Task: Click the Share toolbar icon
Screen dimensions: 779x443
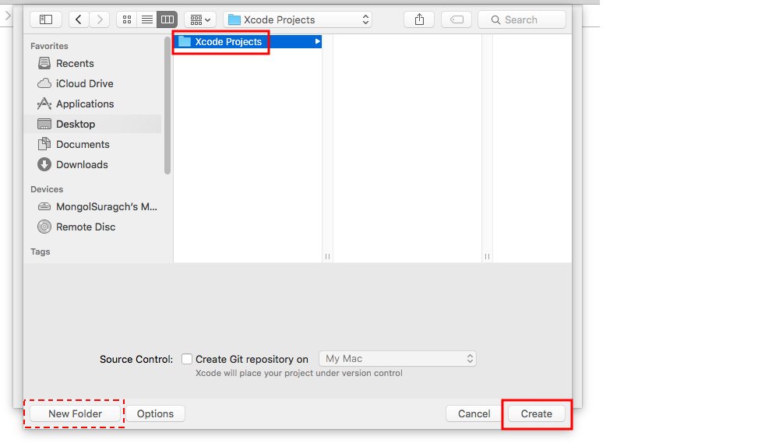Action: (419, 20)
